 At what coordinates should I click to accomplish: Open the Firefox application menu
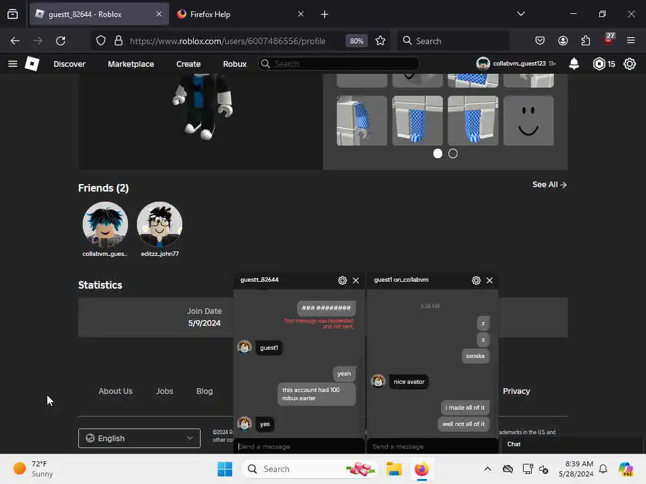coord(631,41)
